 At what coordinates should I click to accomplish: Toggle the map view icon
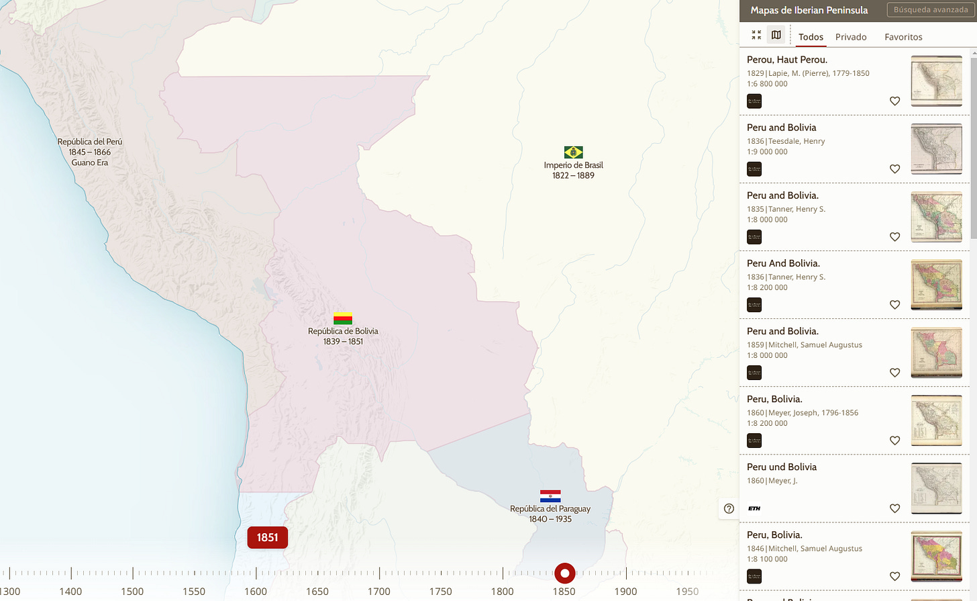[x=776, y=35]
